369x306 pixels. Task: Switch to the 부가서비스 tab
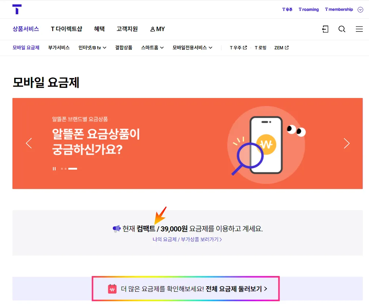[58, 48]
